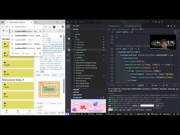Click the VS Code command center search box
Image resolution: width=180 pixels, height=135 pixels.
point(123,22)
